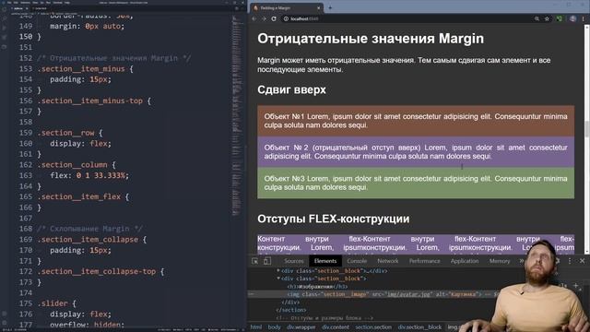
Task: Open the Chrome three-dot menu
Action: pyautogui.click(x=584, y=18)
